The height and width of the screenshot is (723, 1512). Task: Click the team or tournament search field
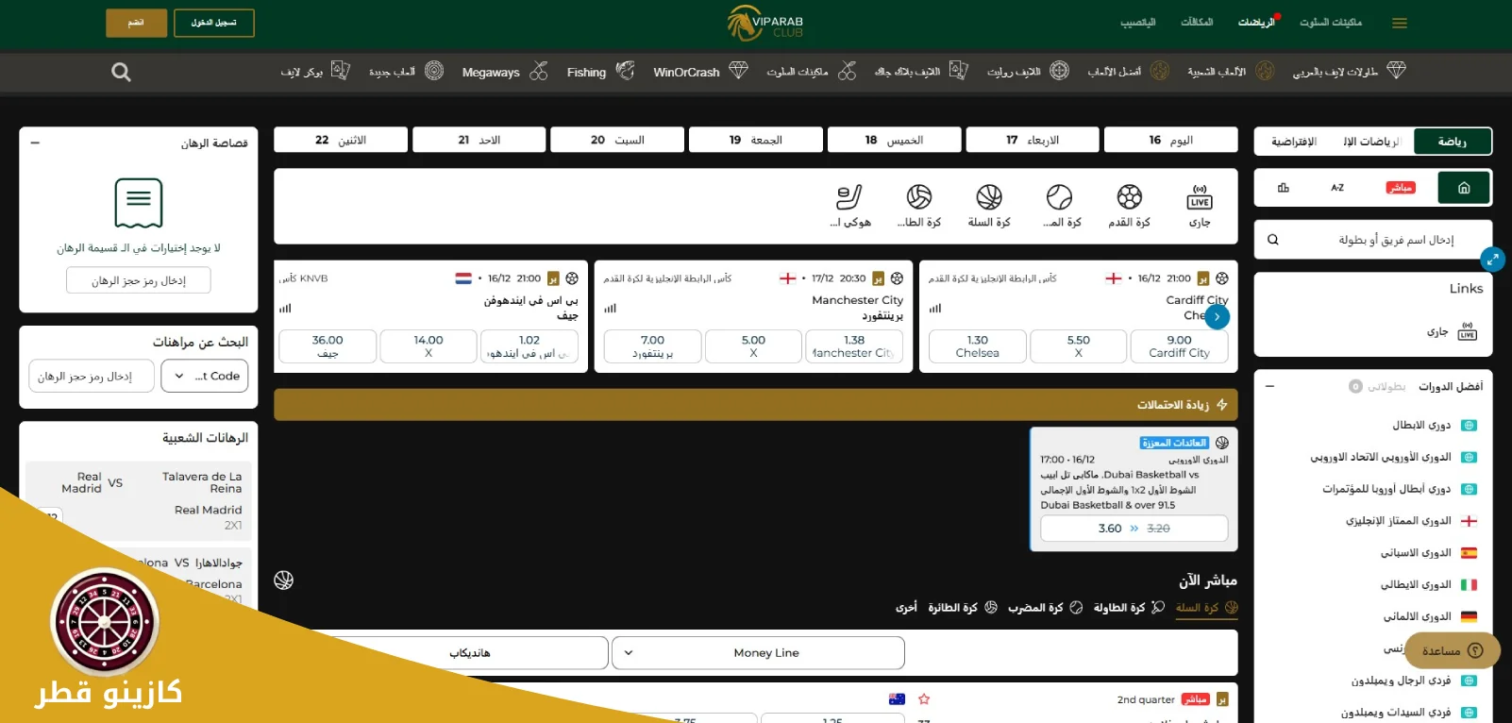click(x=1373, y=240)
